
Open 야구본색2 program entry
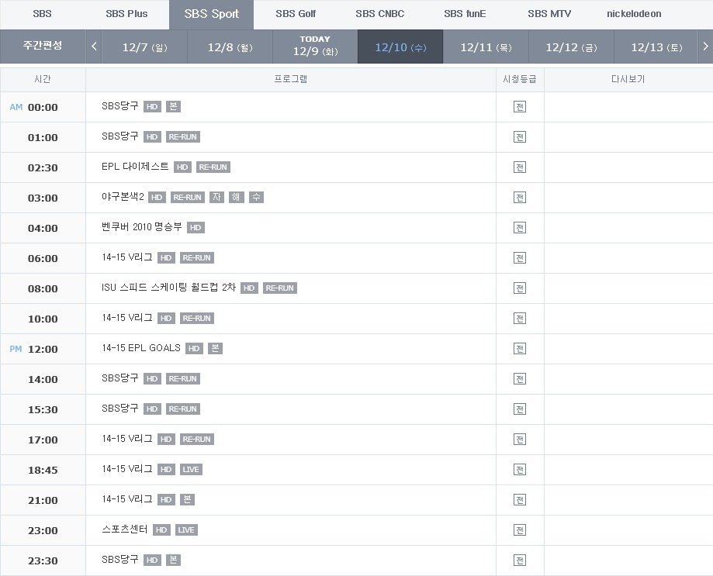click(x=123, y=197)
